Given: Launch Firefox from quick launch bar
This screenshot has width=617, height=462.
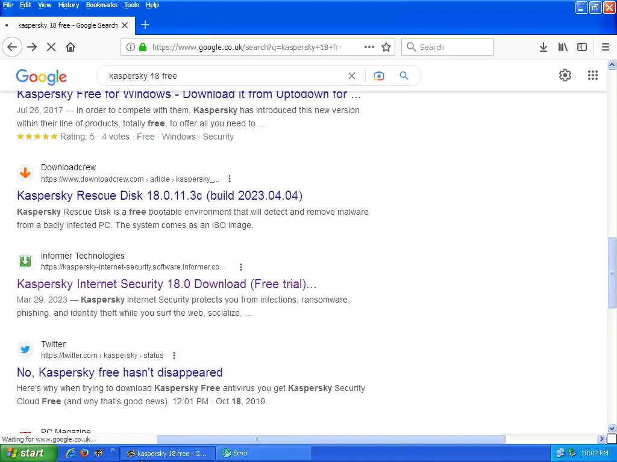Looking at the screenshot, I should pos(84,454).
